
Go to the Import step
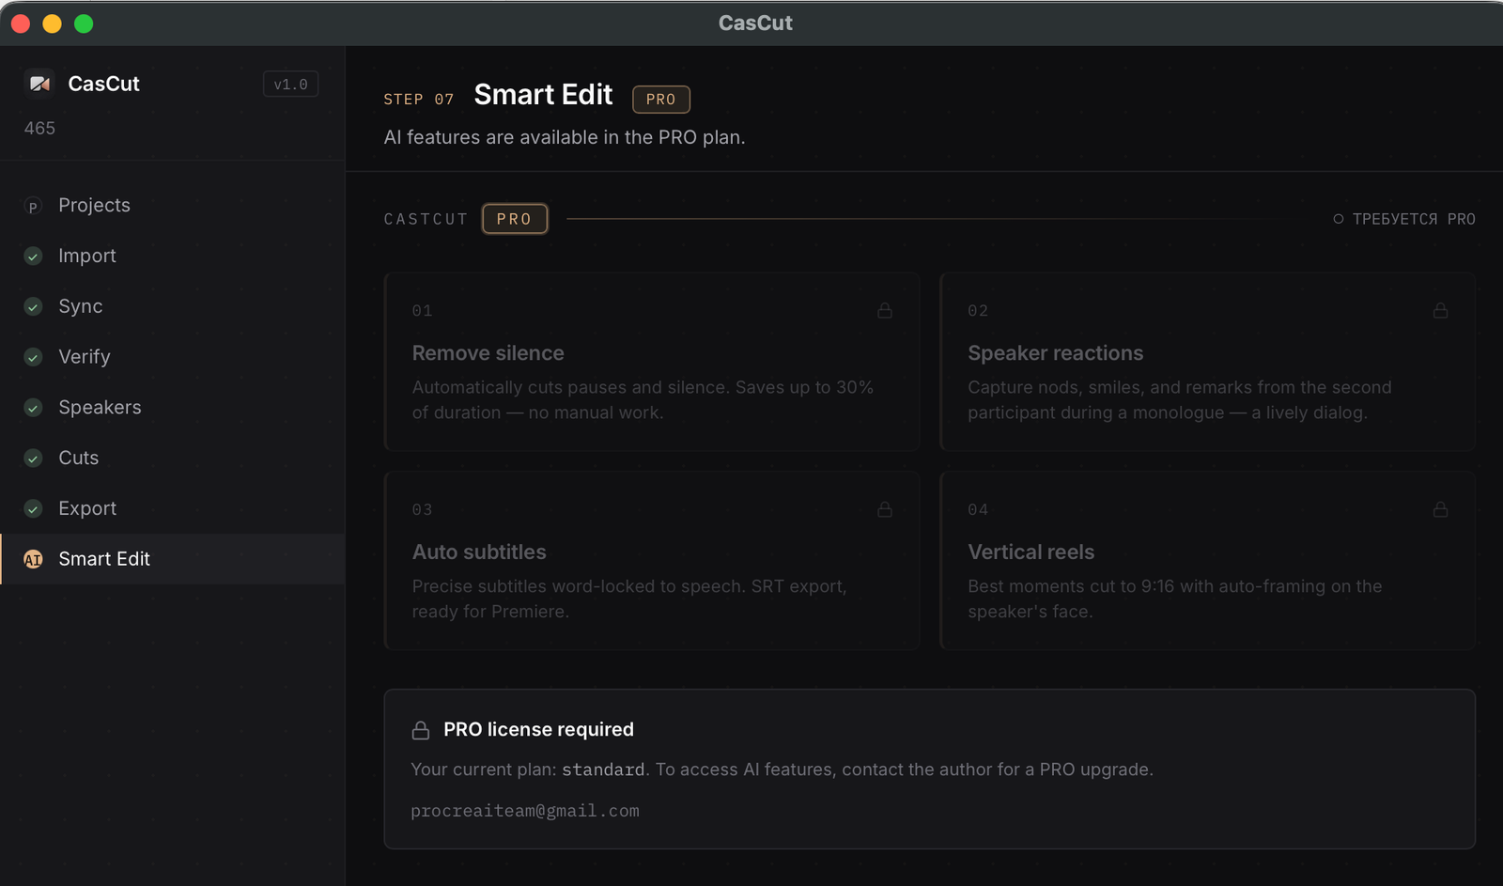click(173, 256)
